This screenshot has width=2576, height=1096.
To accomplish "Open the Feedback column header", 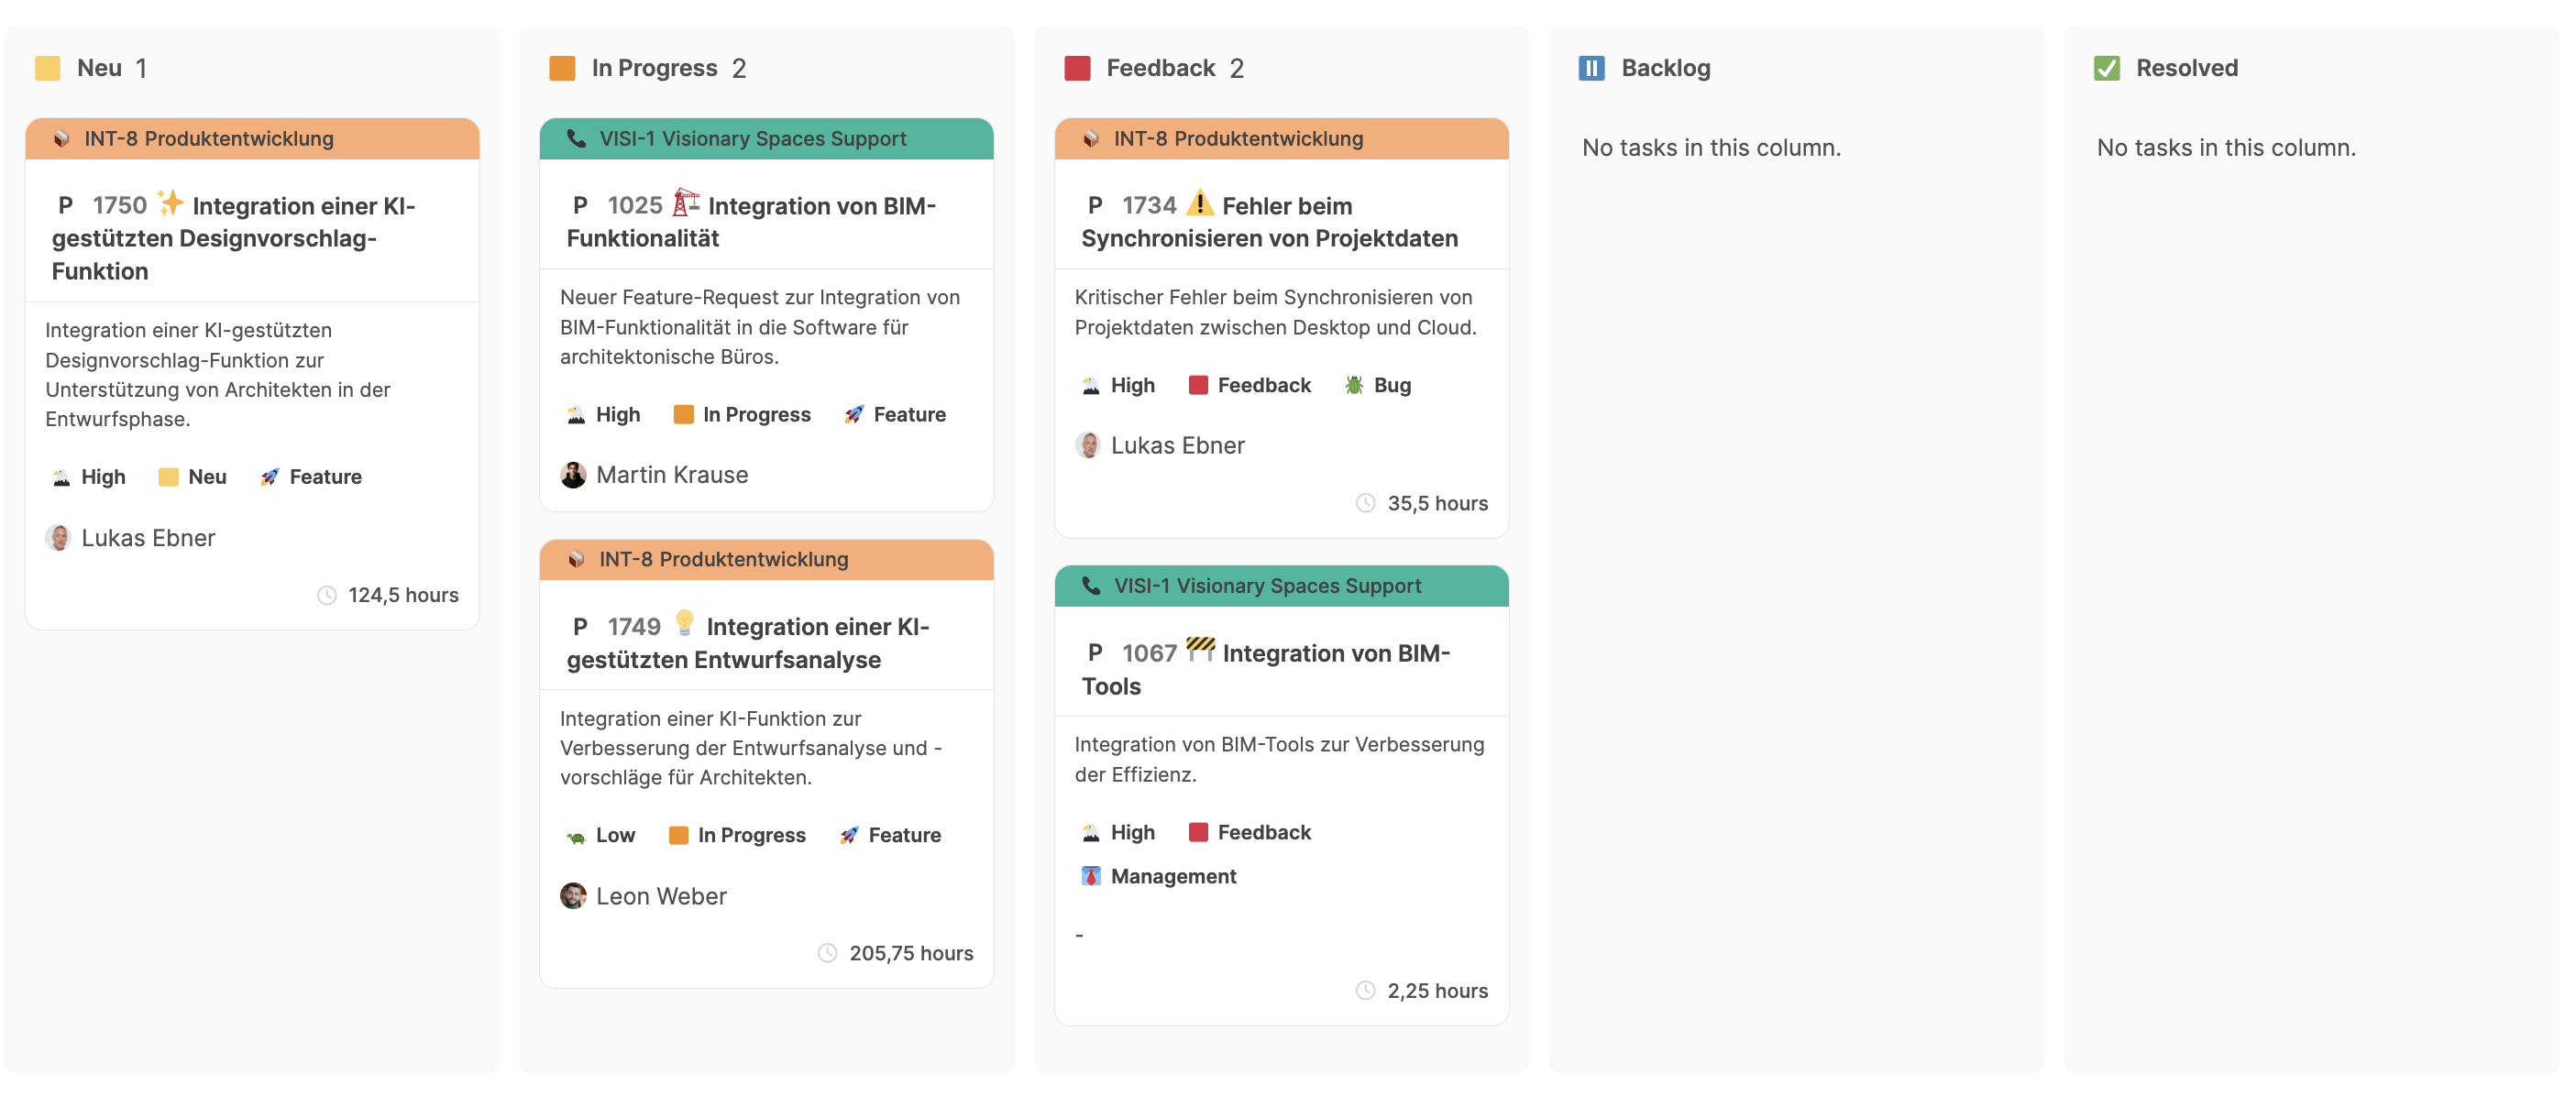I will 1160,68.
